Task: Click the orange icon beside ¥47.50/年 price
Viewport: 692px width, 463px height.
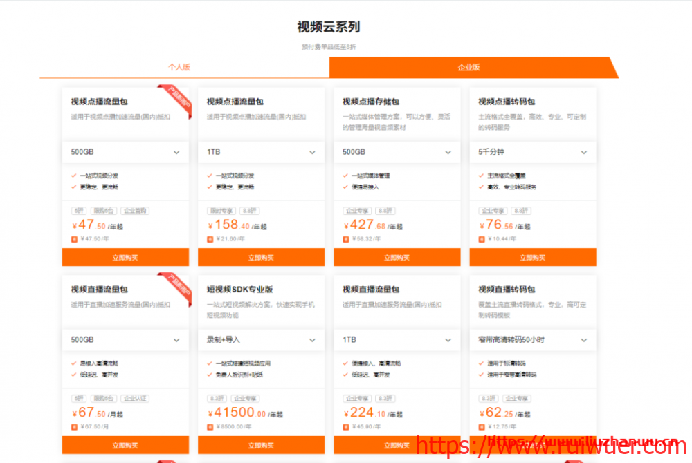Action: [74, 239]
